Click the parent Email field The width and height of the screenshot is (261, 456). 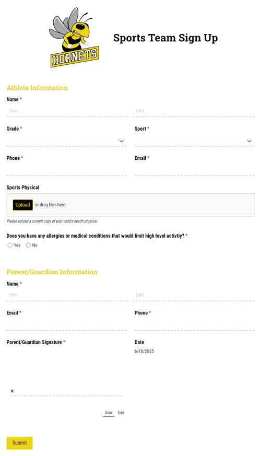pos(67,324)
